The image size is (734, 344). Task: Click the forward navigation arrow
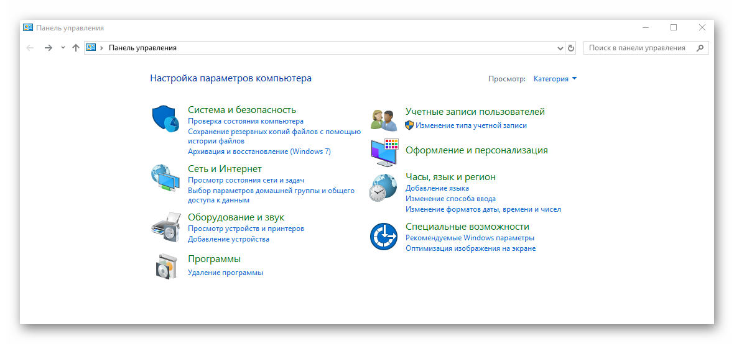coord(49,48)
